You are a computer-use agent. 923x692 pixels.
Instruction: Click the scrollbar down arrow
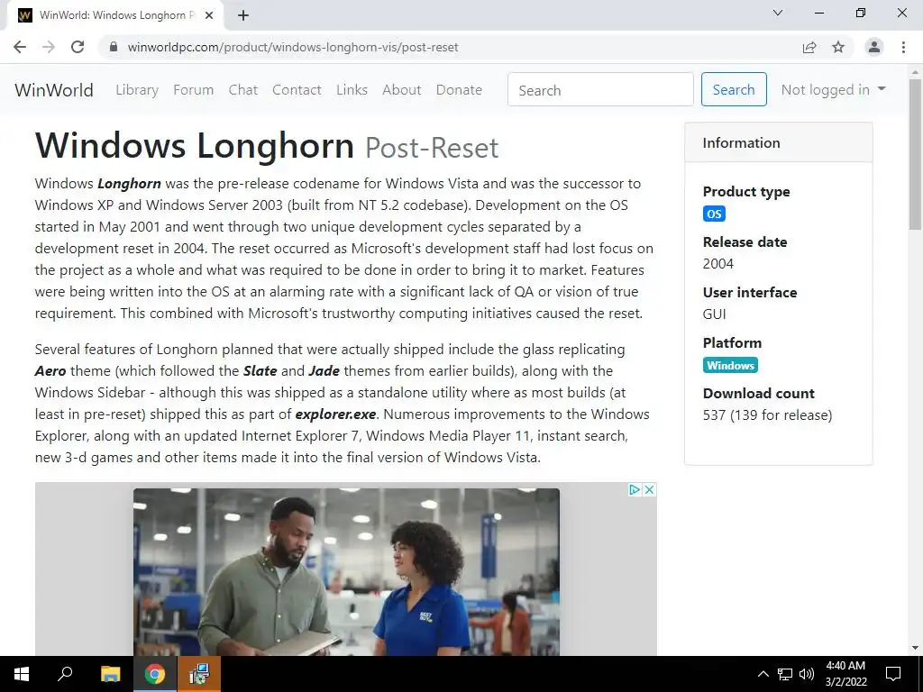pos(915,648)
